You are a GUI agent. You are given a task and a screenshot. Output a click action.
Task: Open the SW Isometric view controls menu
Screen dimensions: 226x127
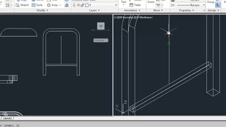coord(126,17)
